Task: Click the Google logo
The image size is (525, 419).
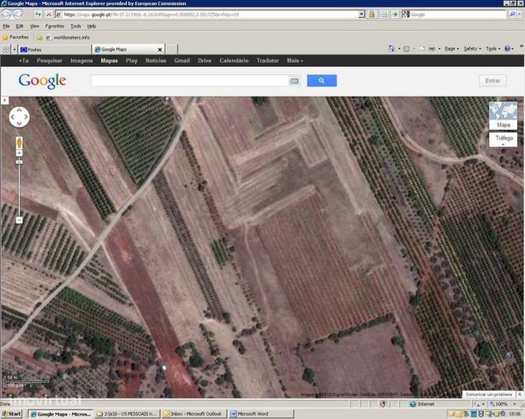Action: tap(42, 81)
